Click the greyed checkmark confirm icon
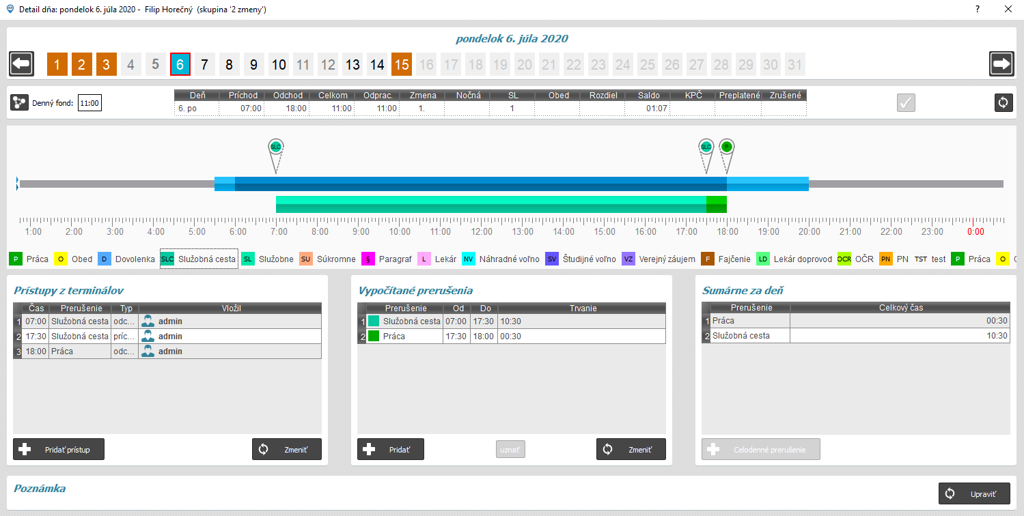 click(906, 103)
